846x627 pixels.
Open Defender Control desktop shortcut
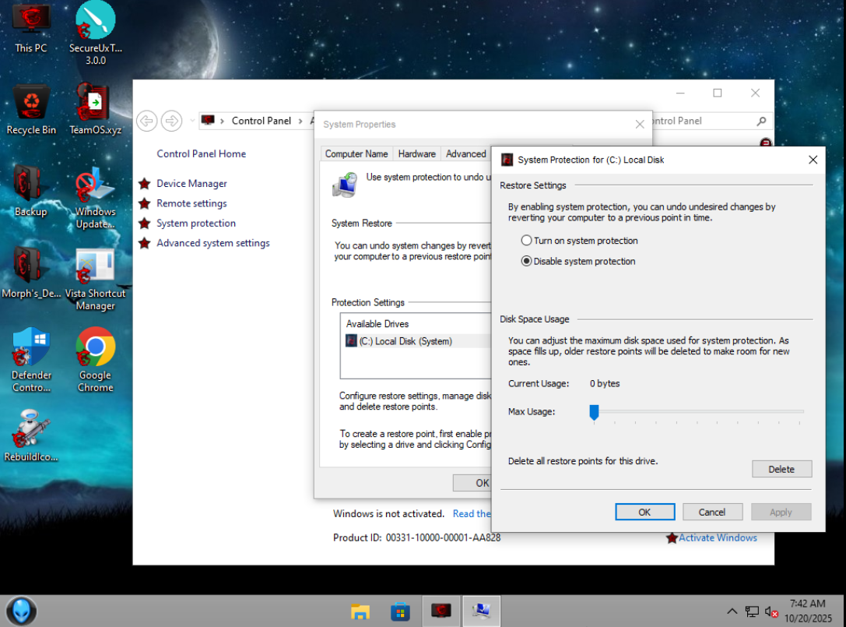pyautogui.click(x=31, y=348)
